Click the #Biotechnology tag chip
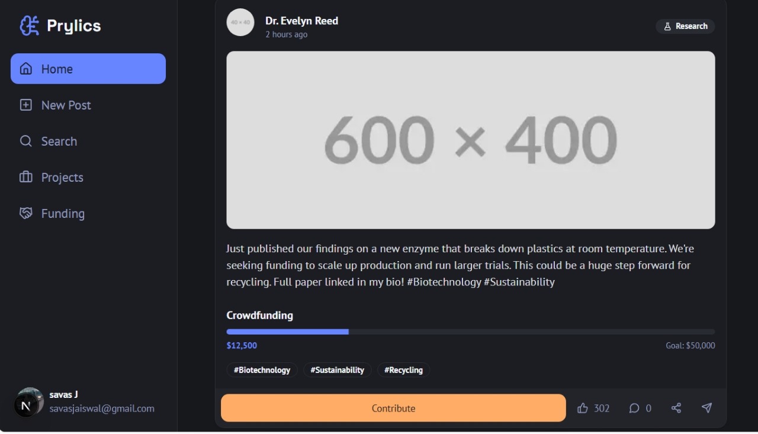Viewport: 758px width, 434px height. point(262,370)
